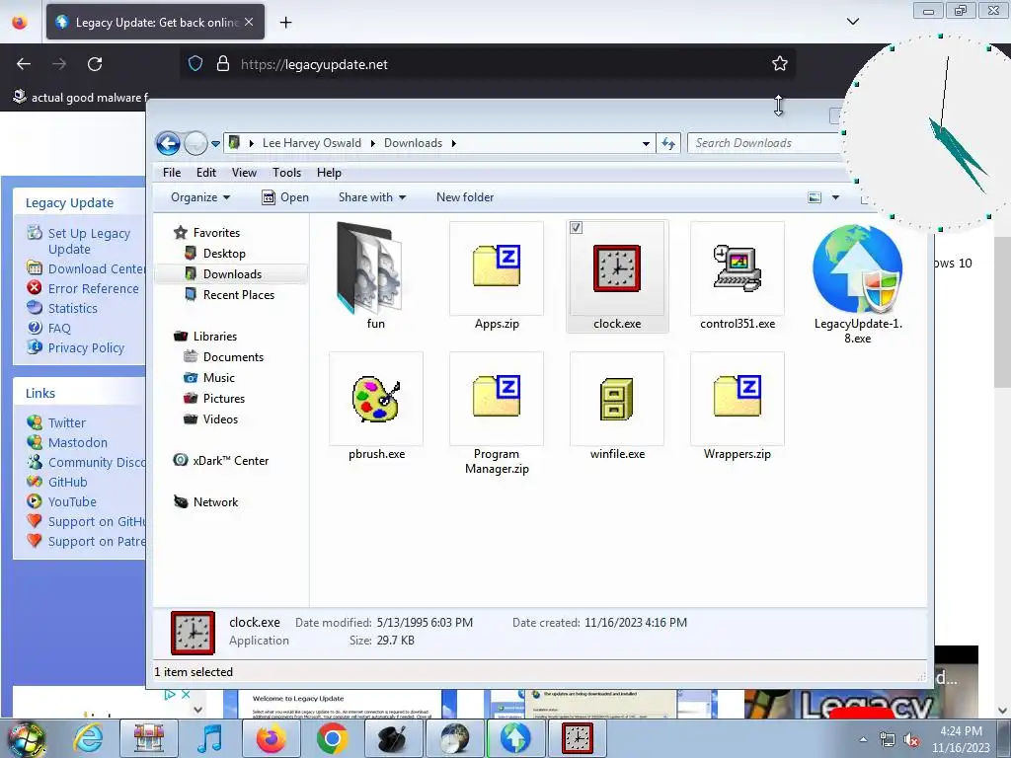Expand the Lee Harvey Oswald breadcrumb arrow
Viewport: 1011px width, 758px height.
(x=372, y=143)
